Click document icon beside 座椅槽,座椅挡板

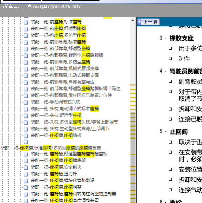click(26, 136)
